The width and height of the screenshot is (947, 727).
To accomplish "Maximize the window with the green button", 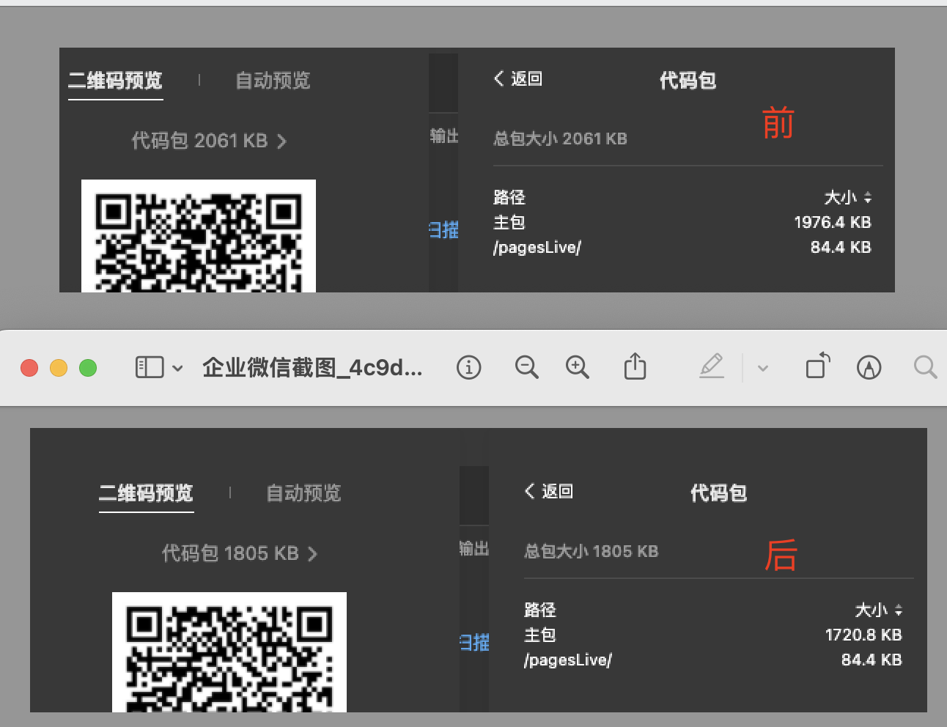I will pyautogui.click(x=88, y=368).
